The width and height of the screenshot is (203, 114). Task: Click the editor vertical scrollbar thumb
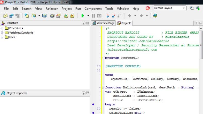tap(201, 45)
